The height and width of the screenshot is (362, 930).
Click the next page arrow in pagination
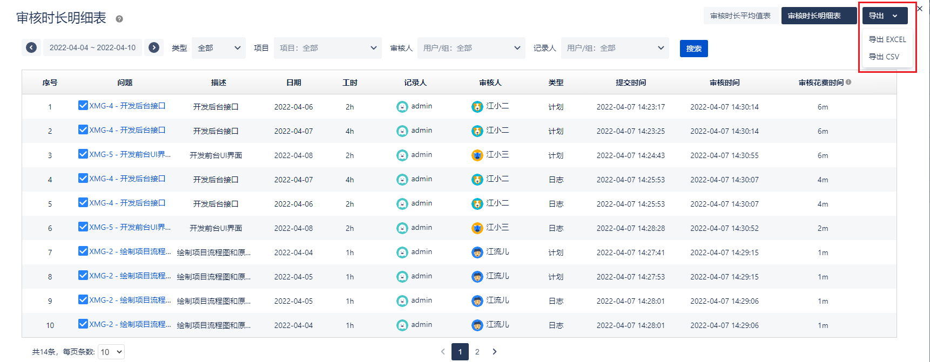pos(494,352)
